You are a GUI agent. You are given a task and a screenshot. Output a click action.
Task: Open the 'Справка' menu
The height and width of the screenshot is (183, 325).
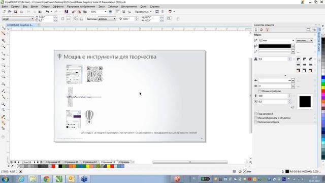pyautogui.click(x=154, y=7)
